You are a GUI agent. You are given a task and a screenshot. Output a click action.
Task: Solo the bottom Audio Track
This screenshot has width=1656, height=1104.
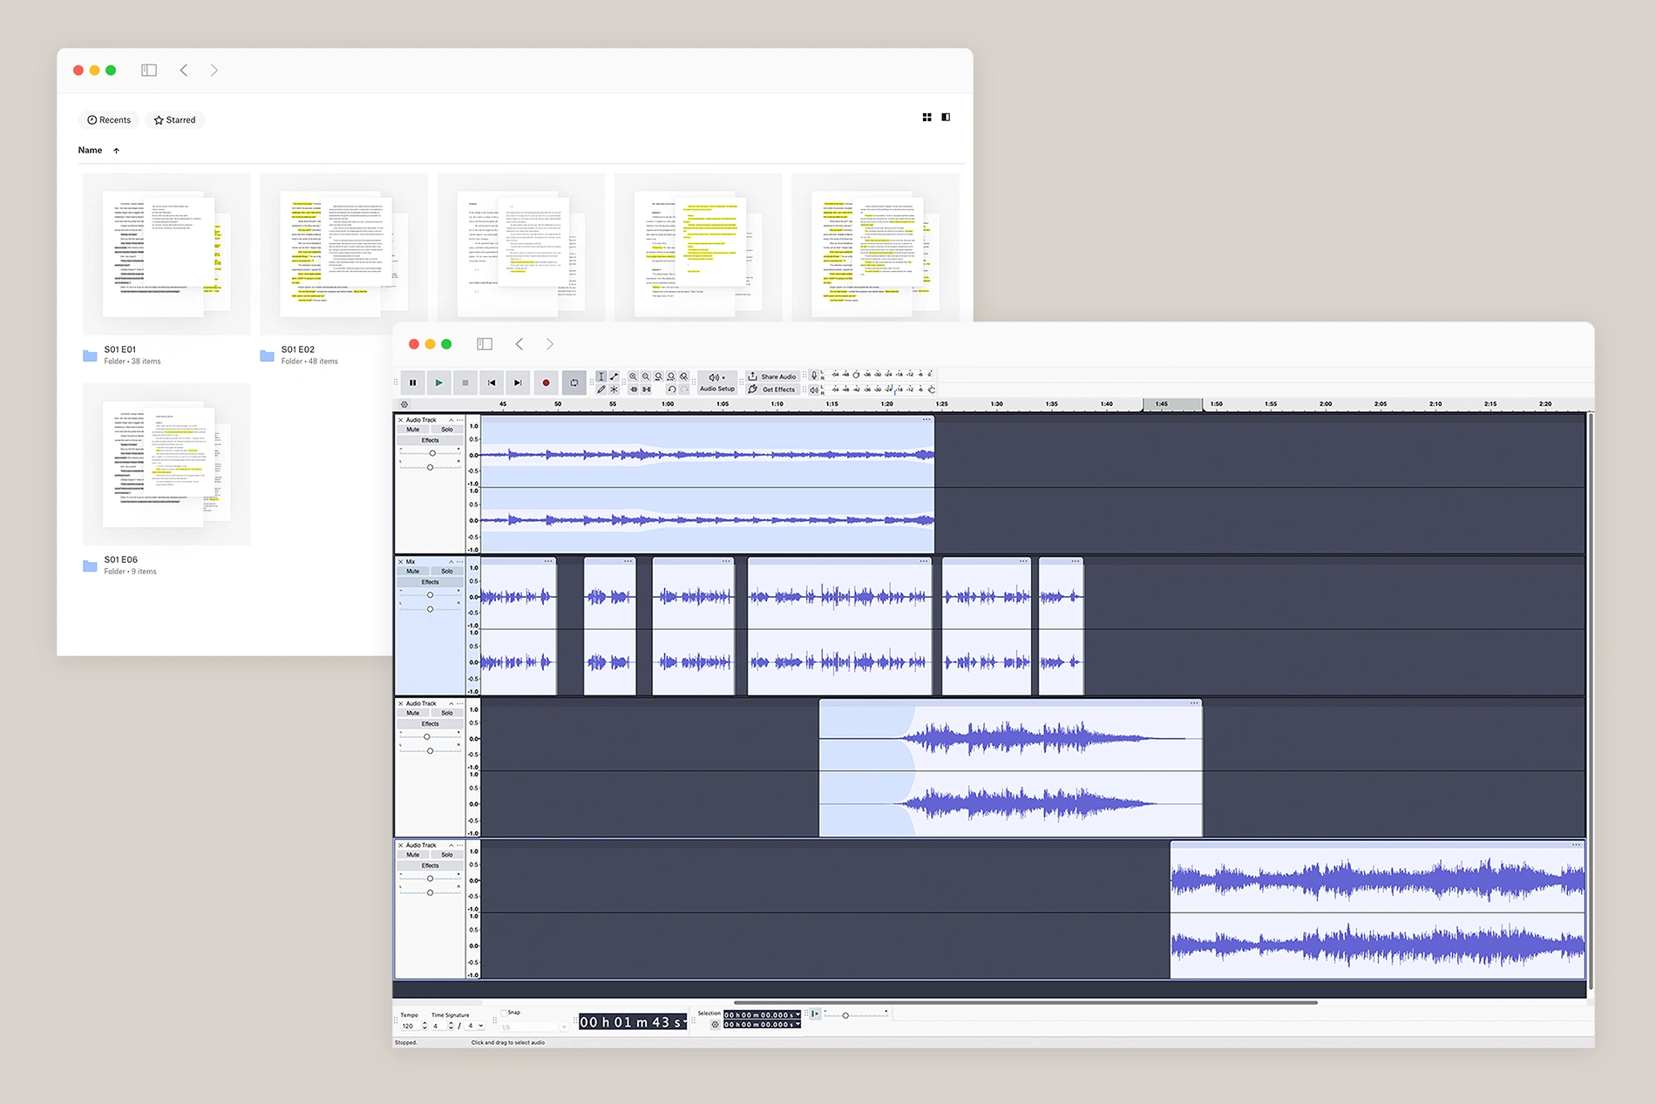[x=447, y=855]
